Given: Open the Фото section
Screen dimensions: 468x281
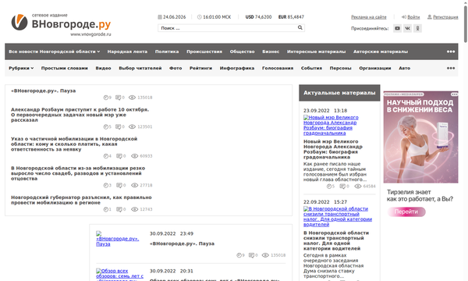Looking at the screenshot, I should pyautogui.click(x=175, y=68).
